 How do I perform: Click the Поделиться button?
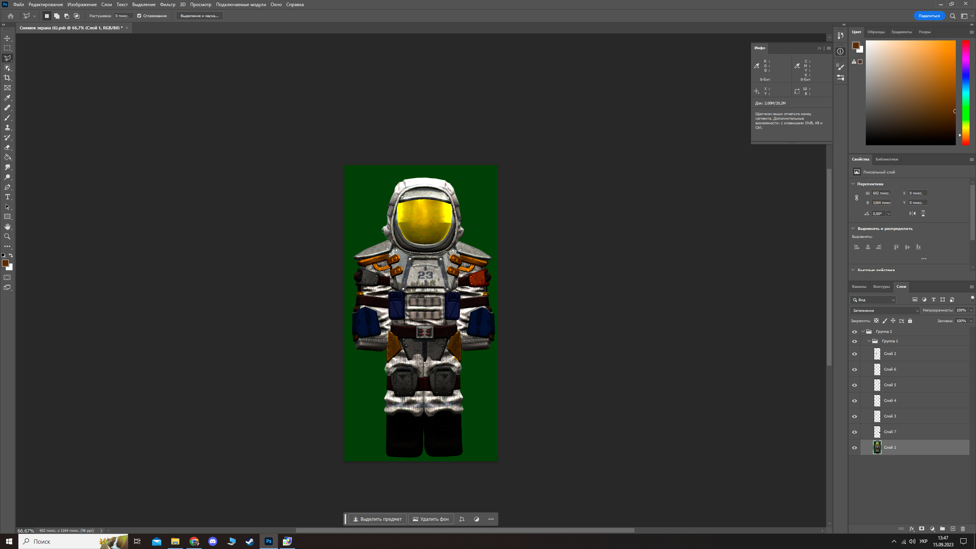(929, 16)
